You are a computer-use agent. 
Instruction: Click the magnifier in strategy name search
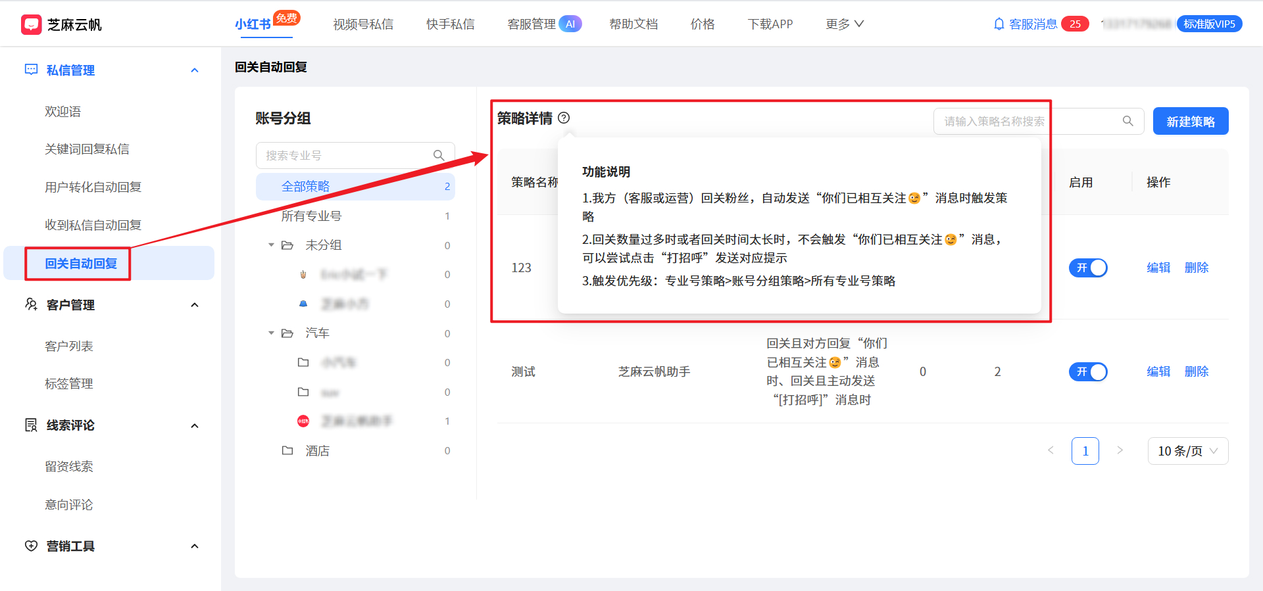coord(1127,121)
